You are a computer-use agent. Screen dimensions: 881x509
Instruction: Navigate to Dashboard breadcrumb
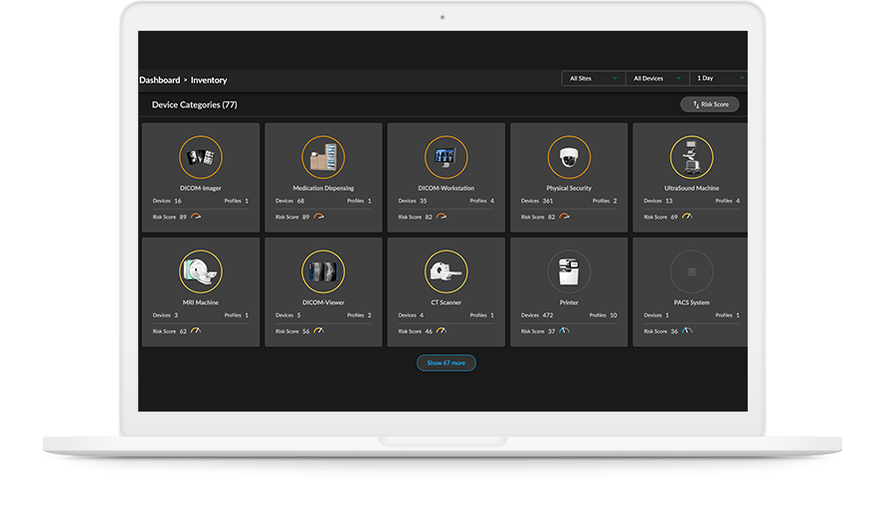(159, 80)
